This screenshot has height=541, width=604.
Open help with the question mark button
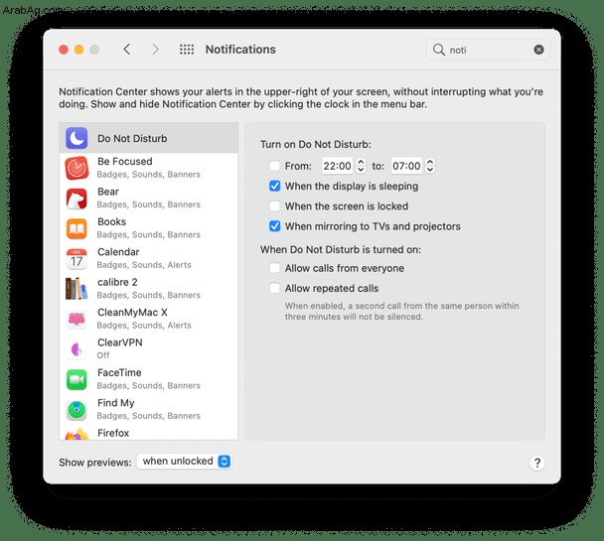point(537,463)
